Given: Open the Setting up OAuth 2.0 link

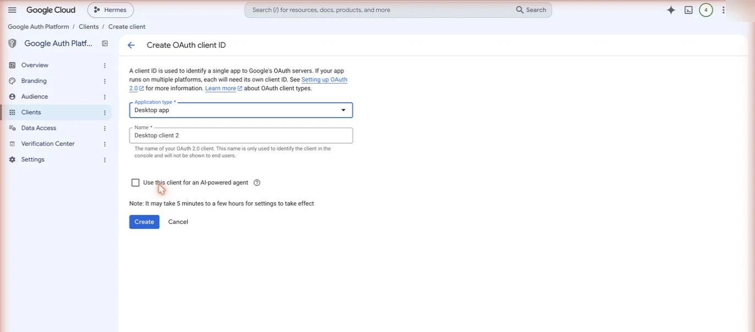Looking at the screenshot, I should pos(324,80).
